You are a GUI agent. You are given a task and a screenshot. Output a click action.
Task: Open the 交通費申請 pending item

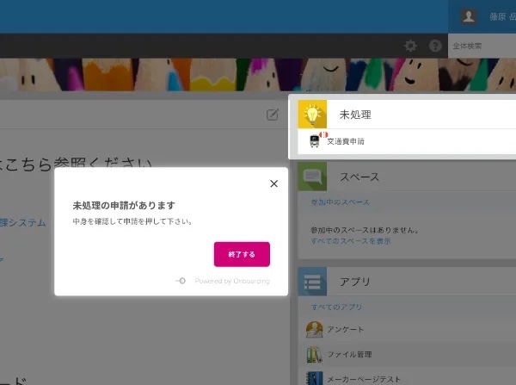pos(346,140)
